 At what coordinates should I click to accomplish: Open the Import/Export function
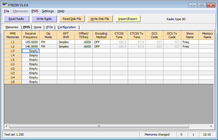click(x=128, y=19)
